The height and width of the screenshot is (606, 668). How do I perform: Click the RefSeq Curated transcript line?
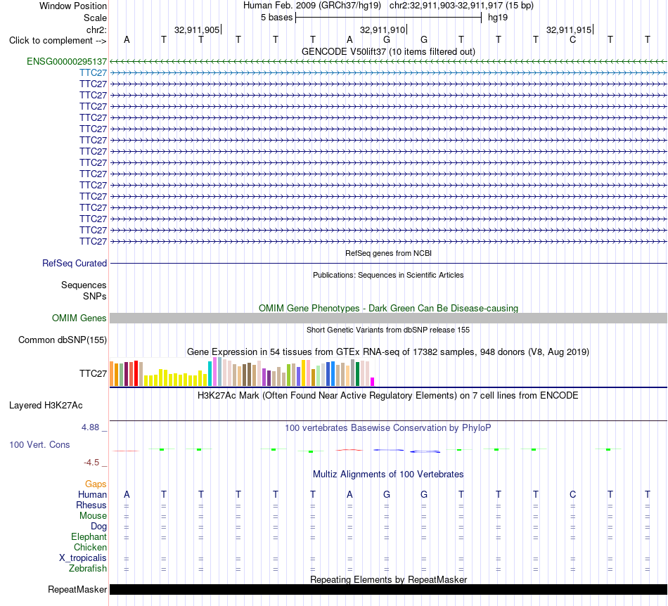pyautogui.click(x=388, y=263)
